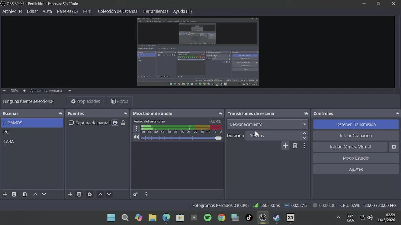This screenshot has height=225, width=401.
Task: Open Audio del escritorio options three-dots
Action: pyautogui.click(x=136, y=128)
